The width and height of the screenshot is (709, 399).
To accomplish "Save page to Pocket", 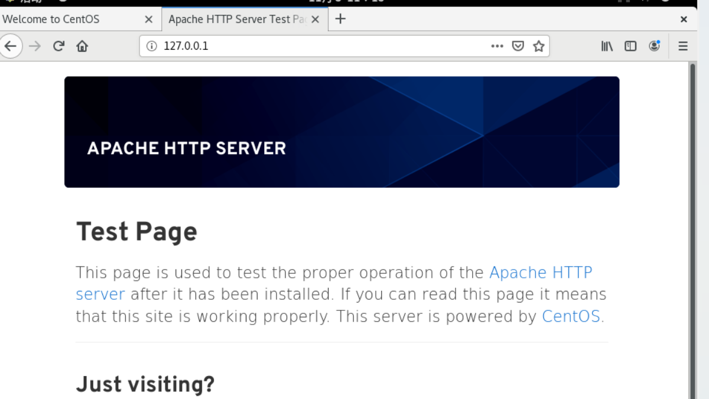I will coord(518,46).
